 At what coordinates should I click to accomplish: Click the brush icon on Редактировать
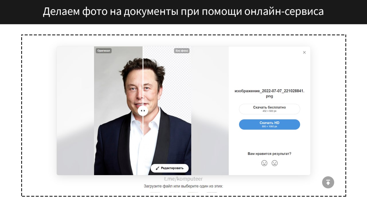click(157, 168)
